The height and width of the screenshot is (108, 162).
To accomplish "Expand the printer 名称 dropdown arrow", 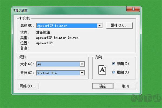I will tap(100, 26).
